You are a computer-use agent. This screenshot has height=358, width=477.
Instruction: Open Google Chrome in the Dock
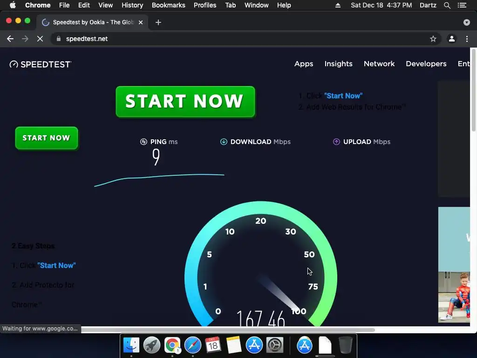[172, 345]
